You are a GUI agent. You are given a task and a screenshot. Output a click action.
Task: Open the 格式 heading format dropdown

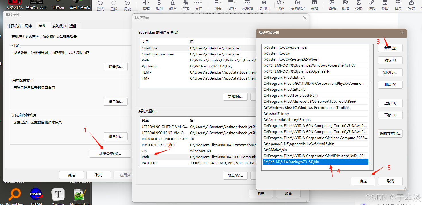[146, 5]
